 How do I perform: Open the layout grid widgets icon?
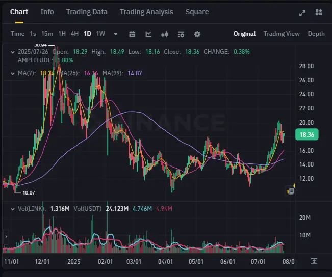(x=319, y=12)
